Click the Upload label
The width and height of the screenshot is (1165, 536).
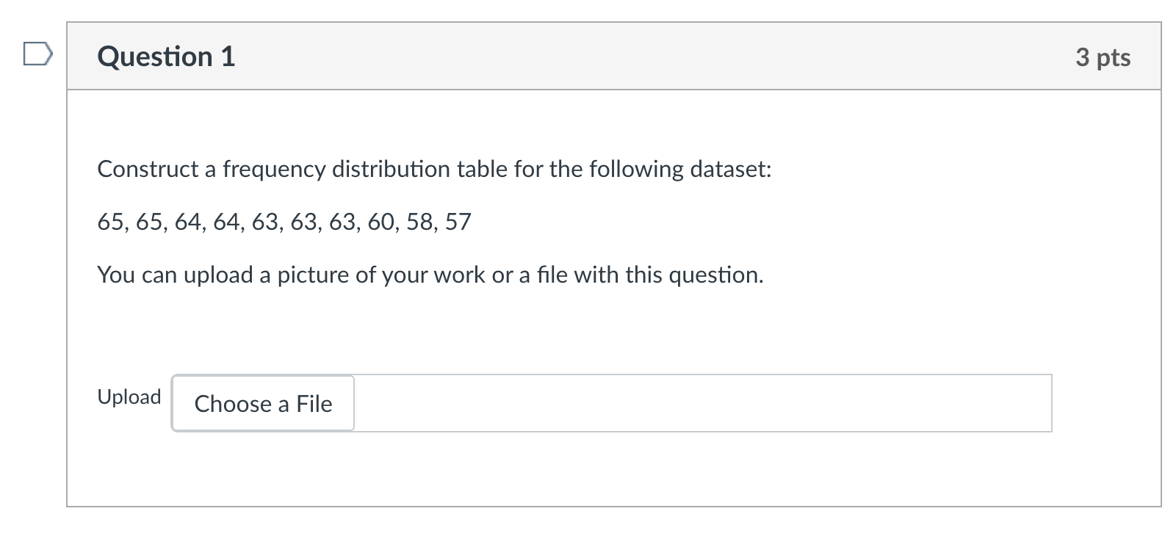129,396
